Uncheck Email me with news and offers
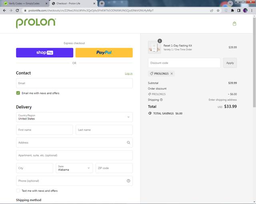 [18, 93]
